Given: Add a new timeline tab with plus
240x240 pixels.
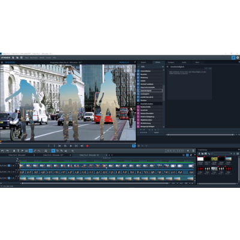Looking at the screenshot, I should coord(109,155).
